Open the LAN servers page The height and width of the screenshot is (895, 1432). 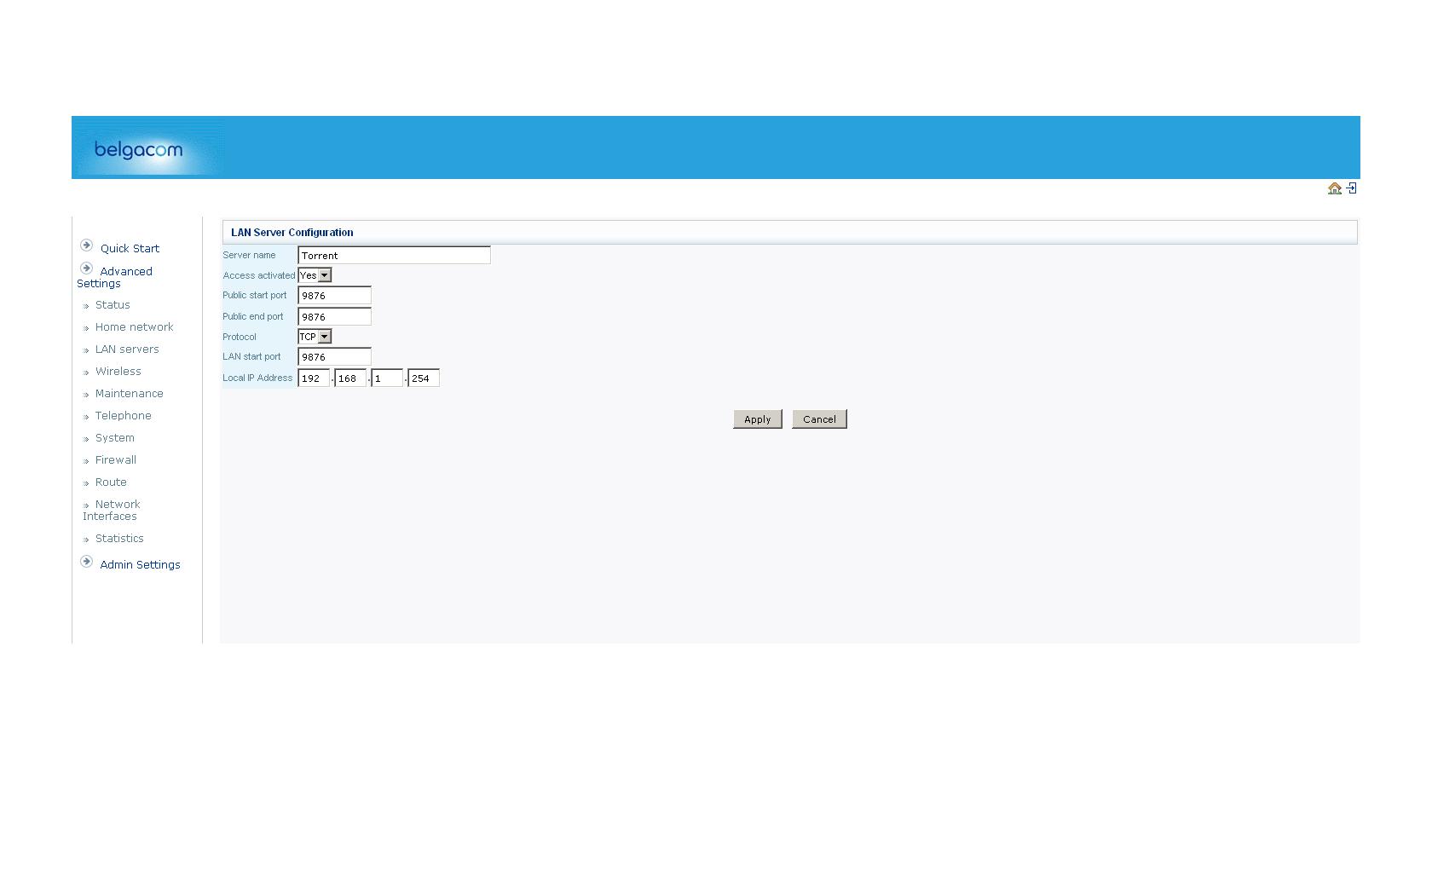(127, 349)
